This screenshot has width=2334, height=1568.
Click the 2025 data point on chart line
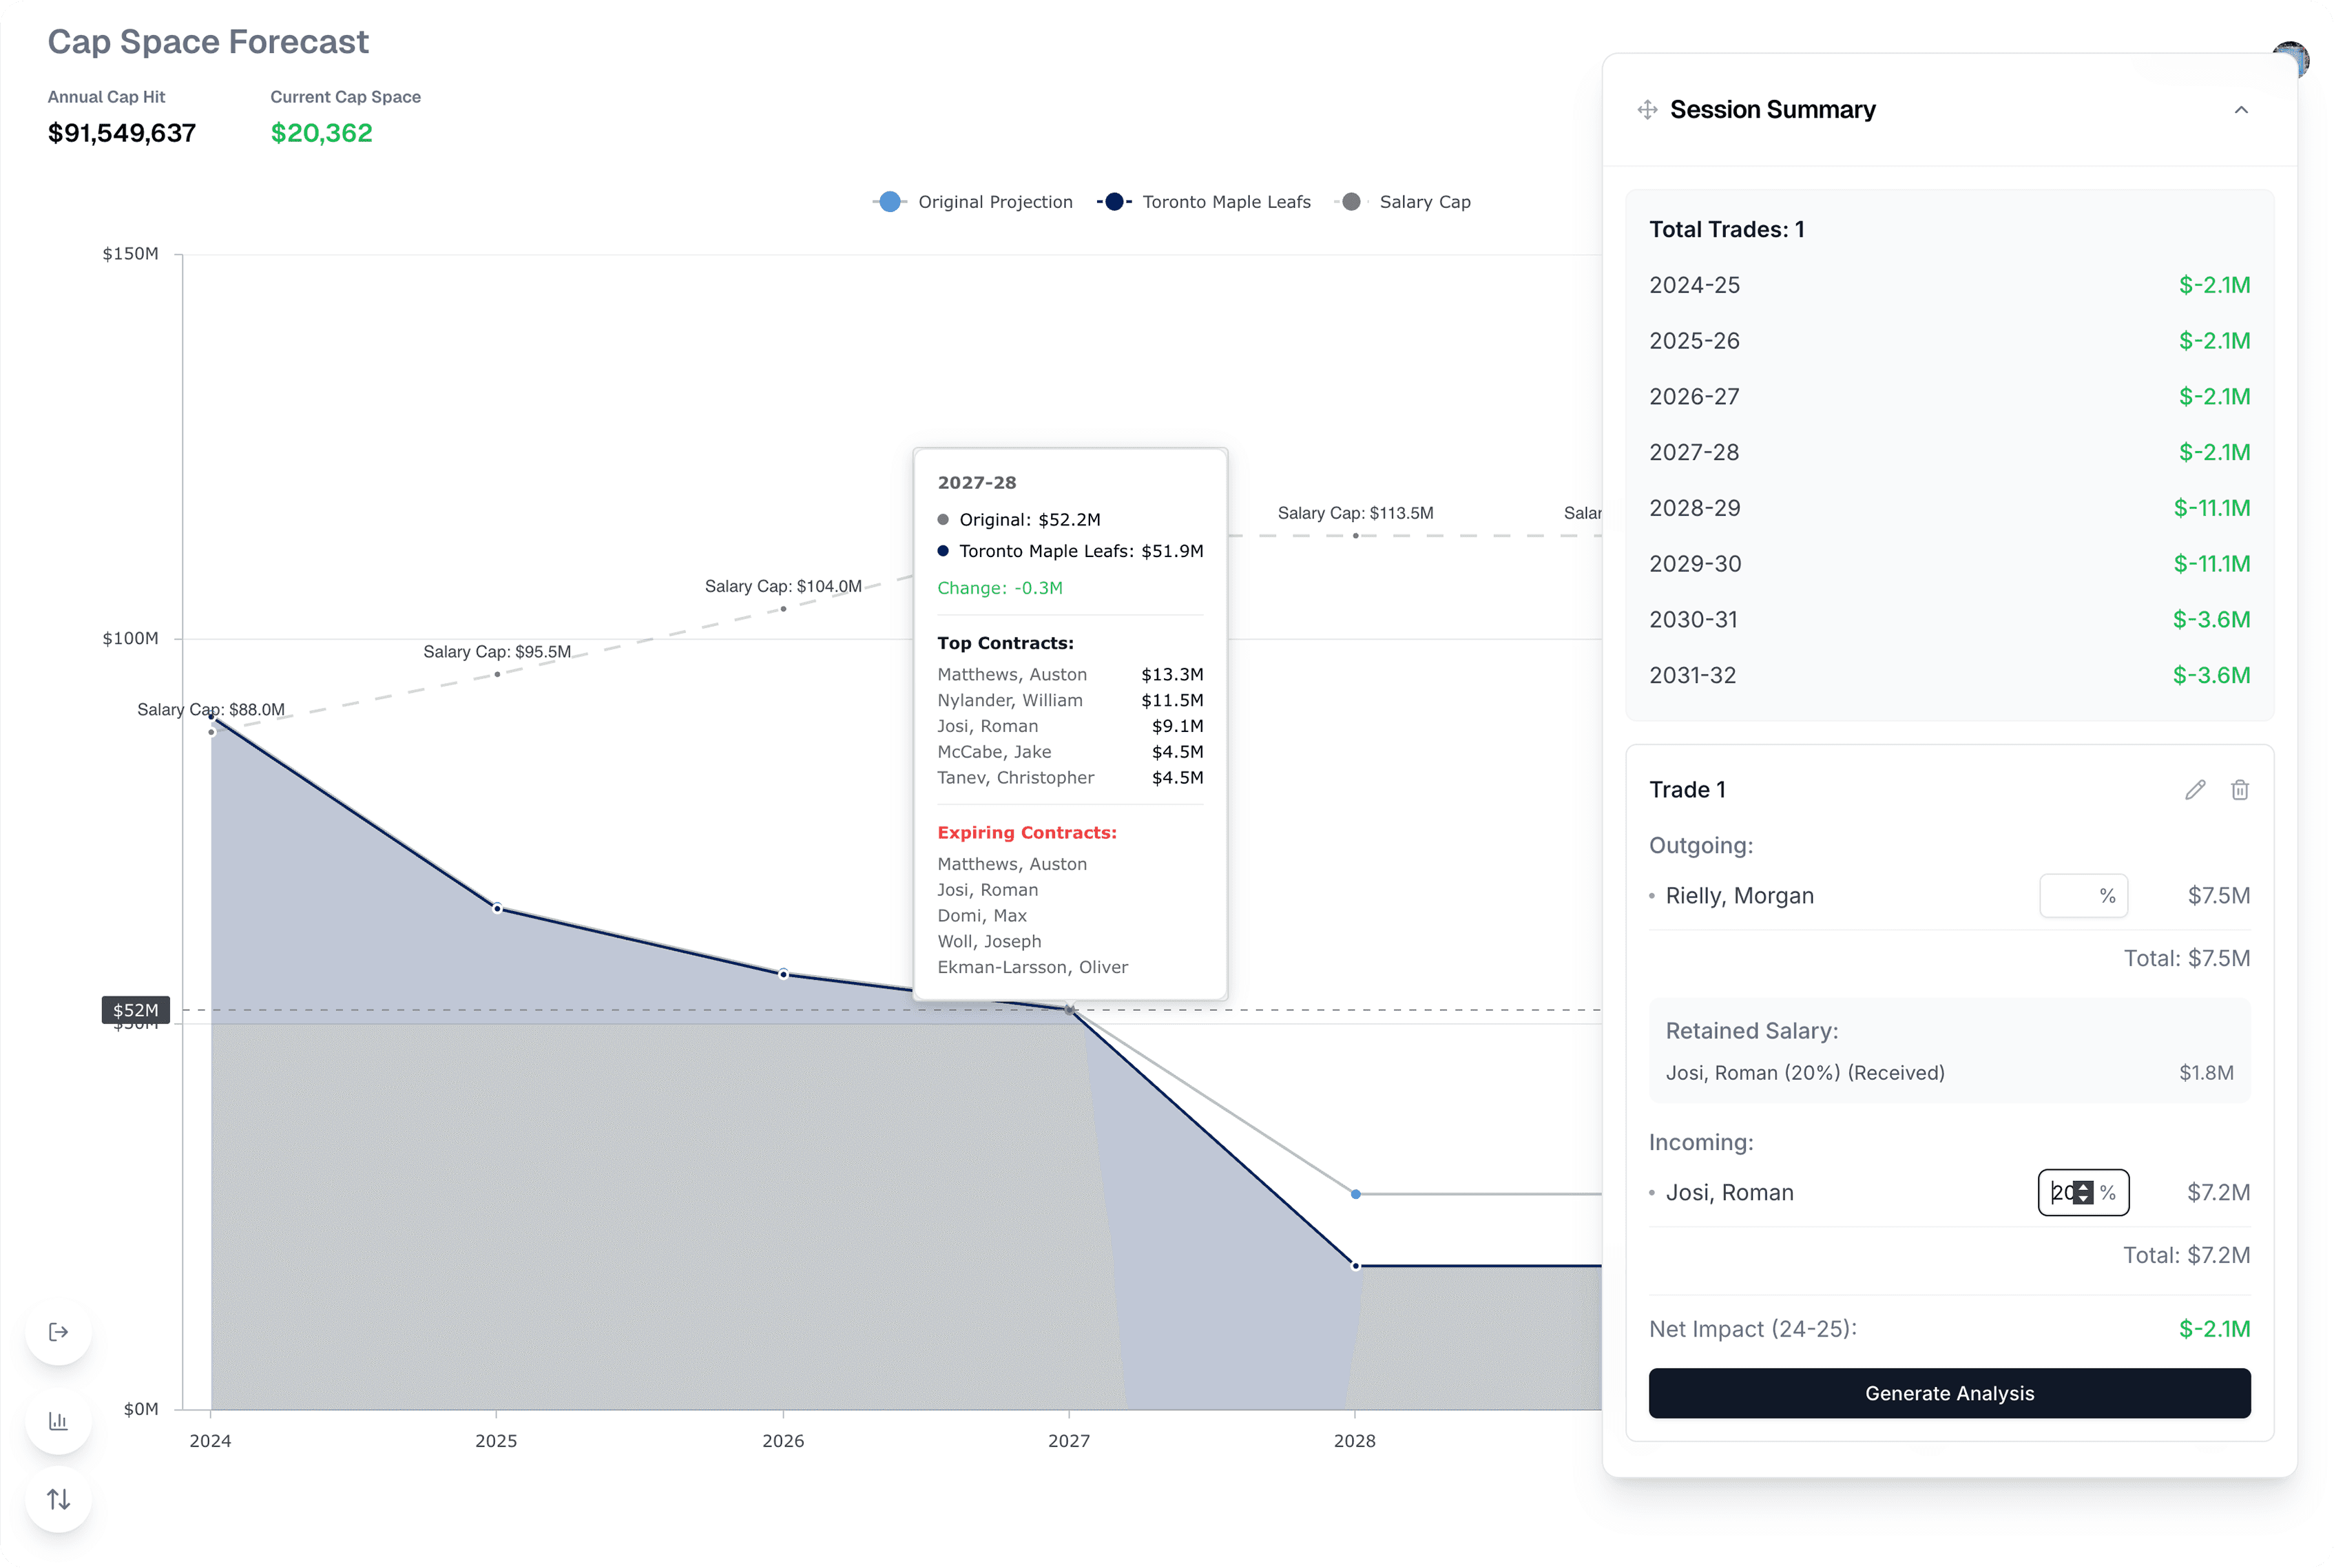click(x=497, y=909)
